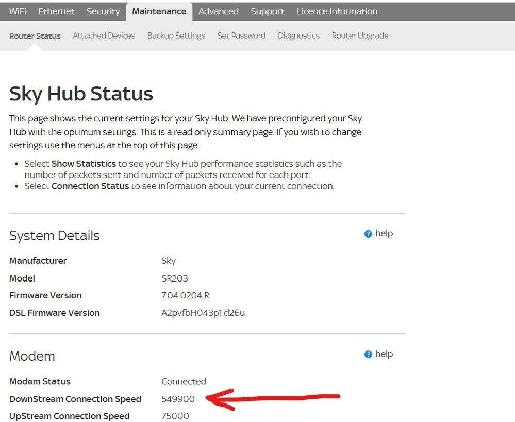
Task: Click the Model label
Action: pyautogui.click(x=22, y=278)
